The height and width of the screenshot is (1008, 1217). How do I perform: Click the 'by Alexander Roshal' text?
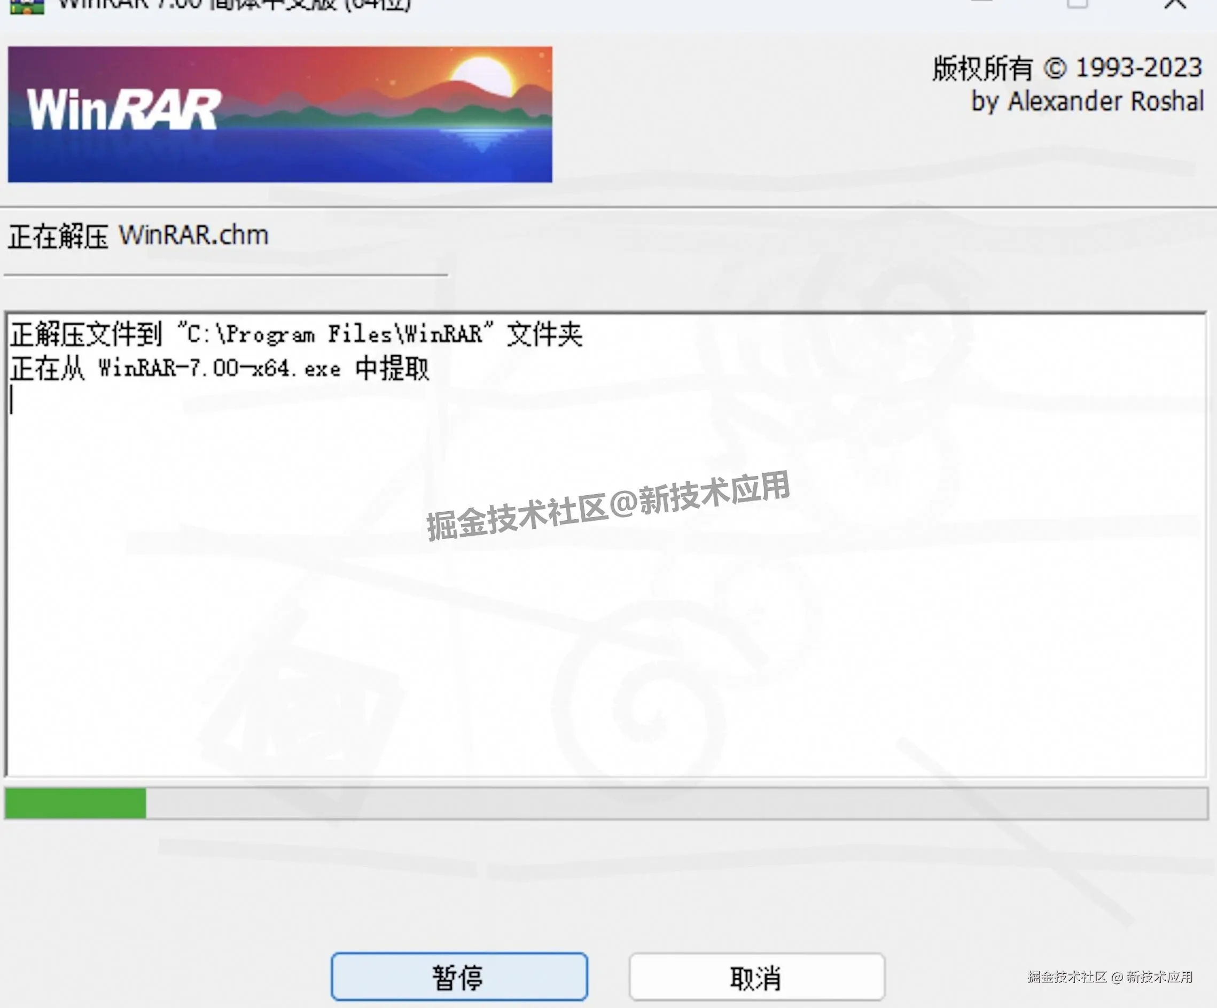point(1087,101)
